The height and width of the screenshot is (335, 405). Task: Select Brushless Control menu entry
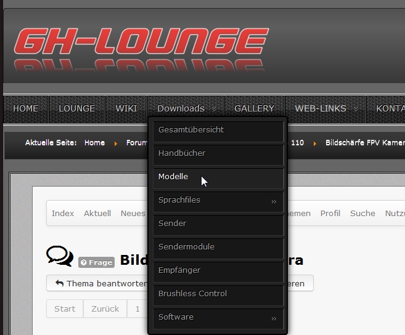pos(192,294)
